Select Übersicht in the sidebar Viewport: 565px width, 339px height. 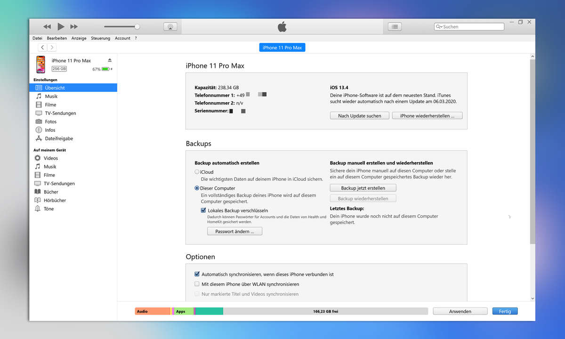(73, 88)
